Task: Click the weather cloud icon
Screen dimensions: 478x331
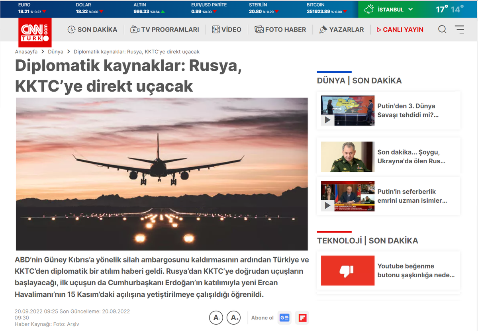Action: tap(369, 9)
